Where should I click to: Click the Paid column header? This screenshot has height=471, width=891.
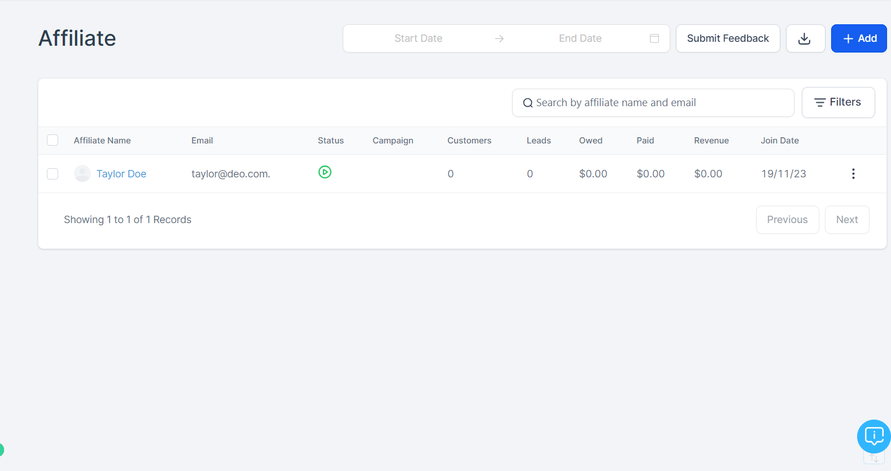[645, 141]
